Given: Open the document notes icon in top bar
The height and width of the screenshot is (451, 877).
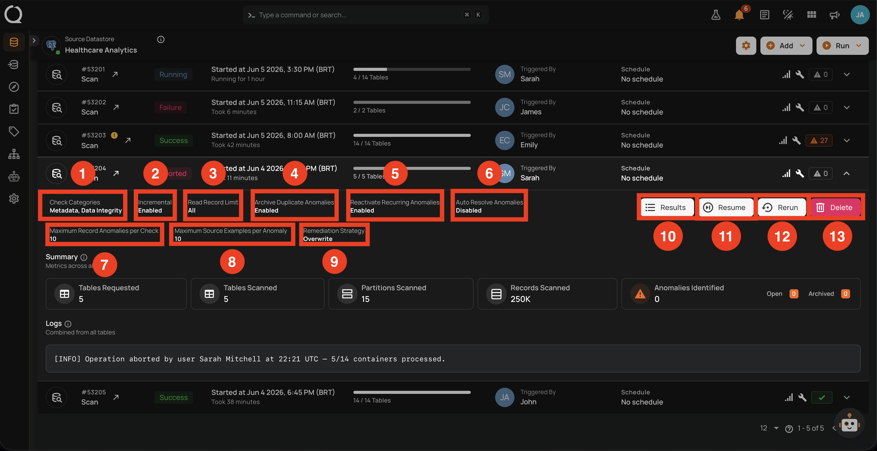Looking at the screenshot, I should tap(764, 15).
